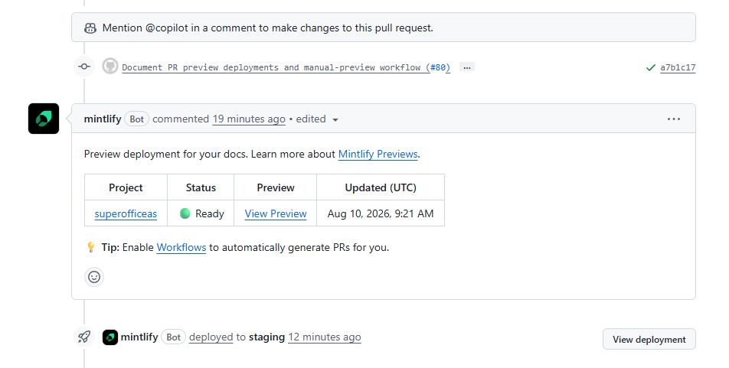Open commit hash a7b1c17
The image size is (729, 368).
(678, 68)
